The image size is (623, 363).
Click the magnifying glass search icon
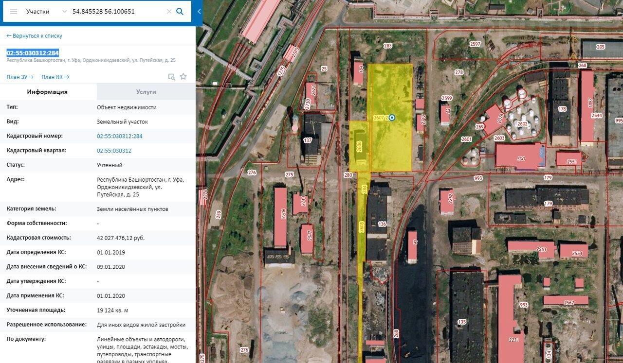[x=180, y=12]
